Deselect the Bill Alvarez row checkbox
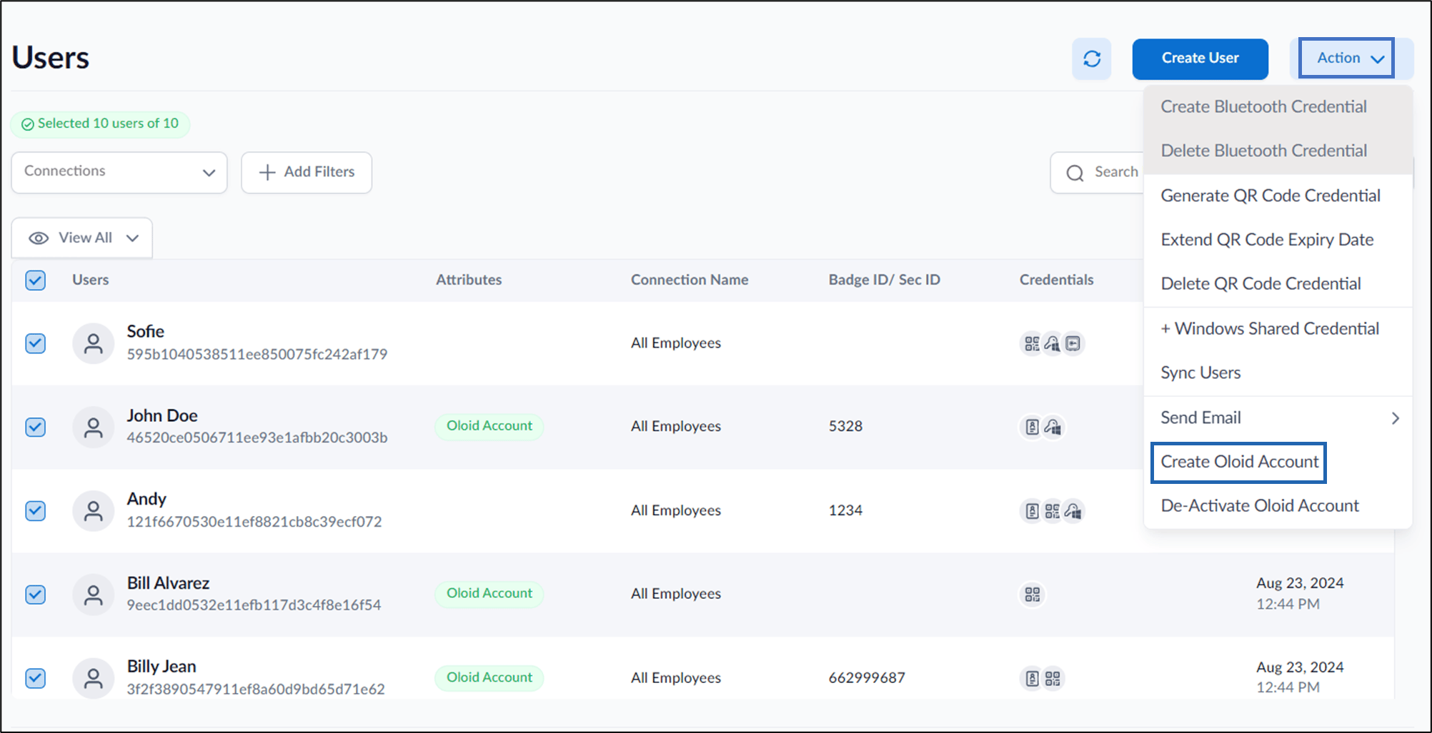Image resolution: width=1432 pixels, height=733 pixels. click(36, 595)
